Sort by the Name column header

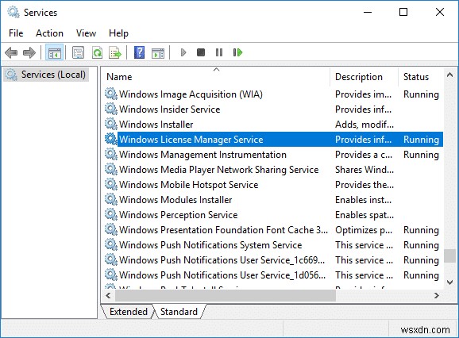coord(216,77)
